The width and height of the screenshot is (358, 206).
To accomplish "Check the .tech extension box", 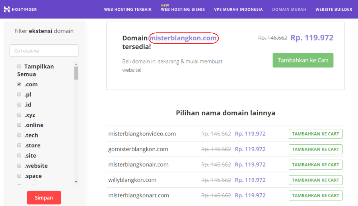I will [19, 135].
